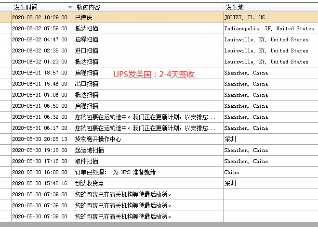Select the 到达收货点 tracking entry
318x227 pixels.
tap(90, 183)
